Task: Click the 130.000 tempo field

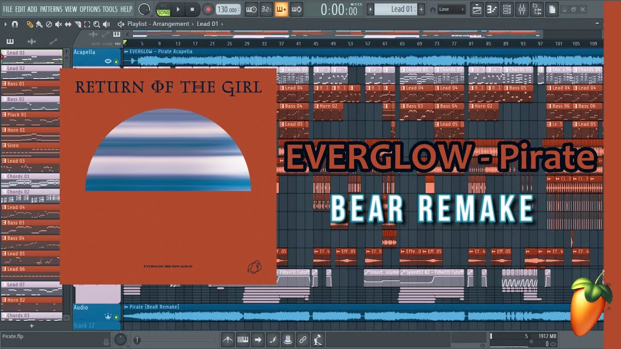Action: [x=228, y=10]
